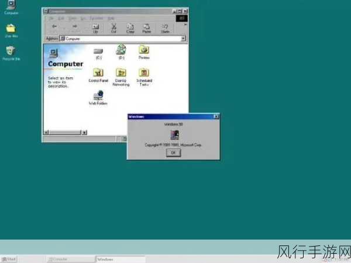Screen dimensions: 351x263
Task: Click the Paste toolbar icon
Action: coord(146,28)
